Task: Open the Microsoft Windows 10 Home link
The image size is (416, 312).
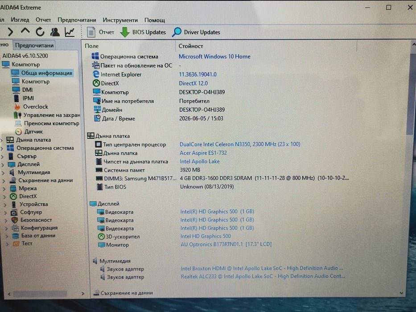Action: tap(214, 57)
